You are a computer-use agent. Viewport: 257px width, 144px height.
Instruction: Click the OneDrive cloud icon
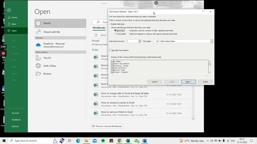(x=38, y=45)
